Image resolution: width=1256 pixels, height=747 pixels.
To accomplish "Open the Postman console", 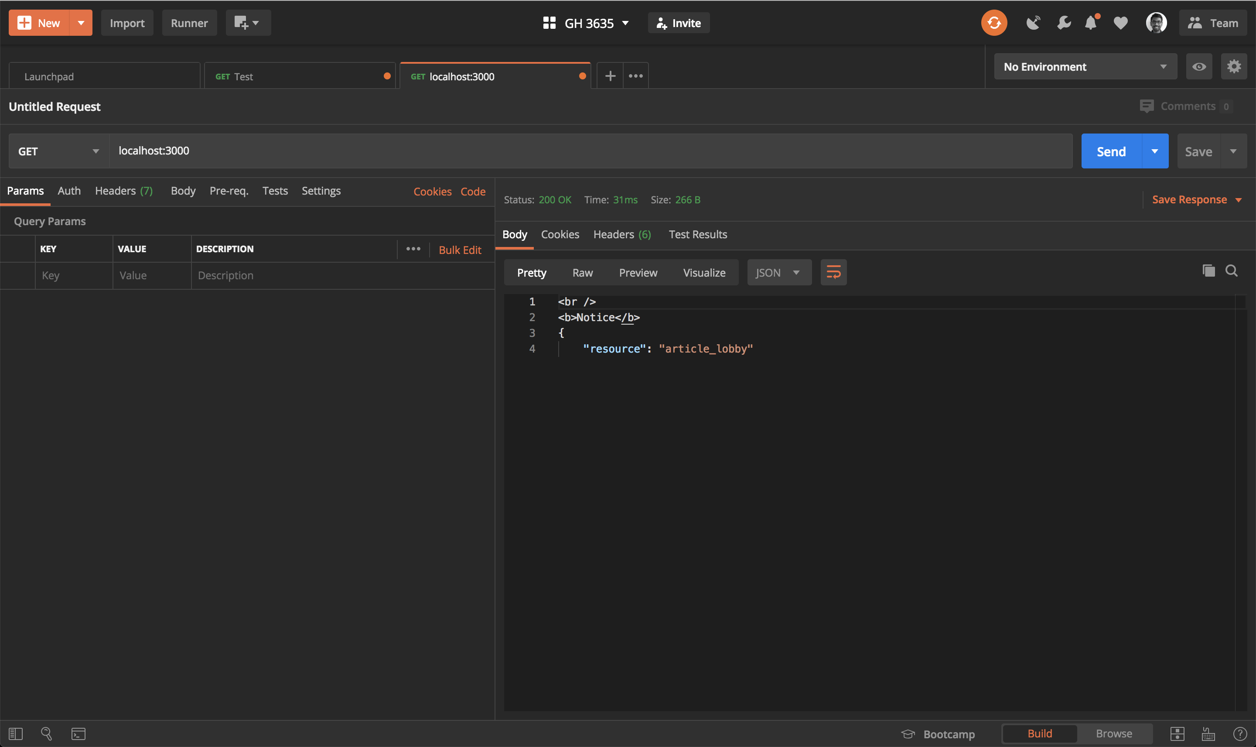I will point(78,733).
